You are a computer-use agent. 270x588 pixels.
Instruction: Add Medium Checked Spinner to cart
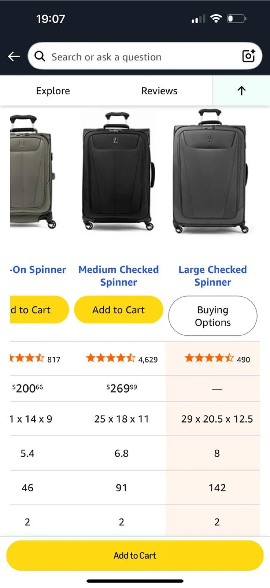click(119, 310)
